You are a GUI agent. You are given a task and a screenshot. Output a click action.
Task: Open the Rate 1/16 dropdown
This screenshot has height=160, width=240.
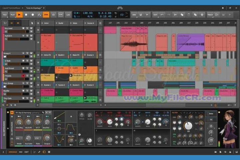tap(38, 138)
